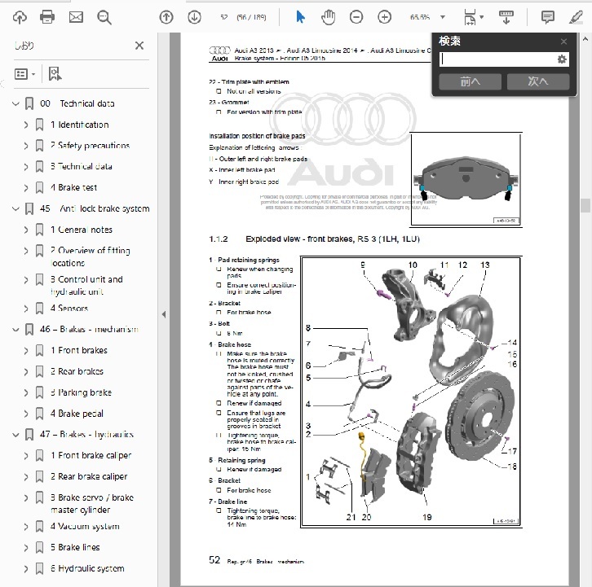
Task: Open 4 Brake pedal bookmark
Action: tap(77, 414)
